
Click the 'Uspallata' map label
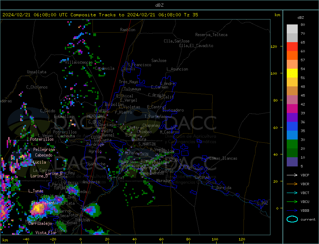[37, 72]
